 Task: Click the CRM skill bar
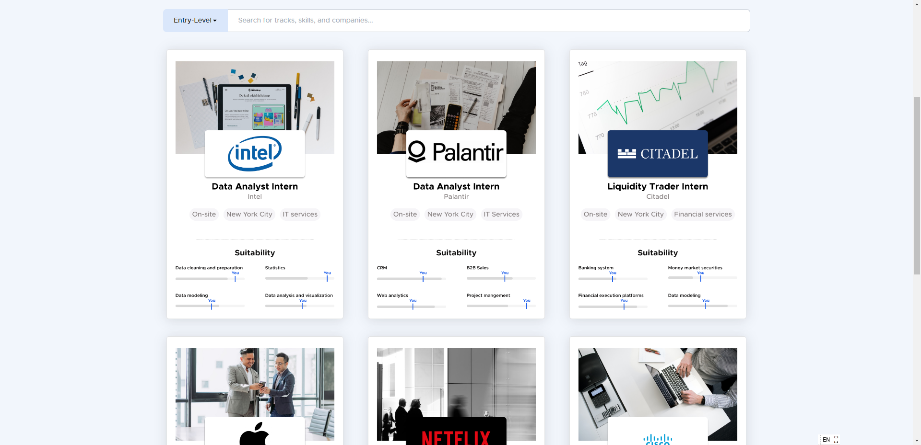[x=411, y=278]
